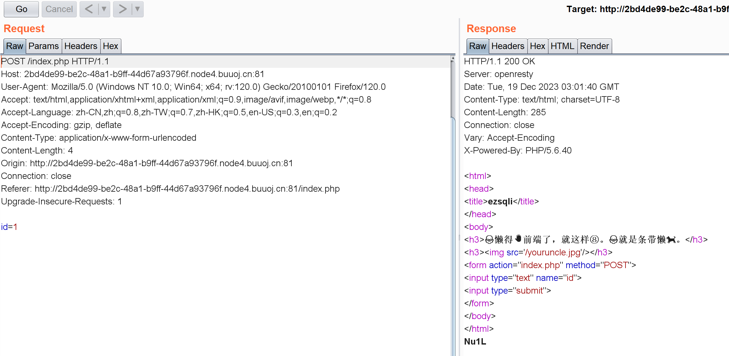Click the 'Vary: Accept-Encoding' response line

[509, 138]
